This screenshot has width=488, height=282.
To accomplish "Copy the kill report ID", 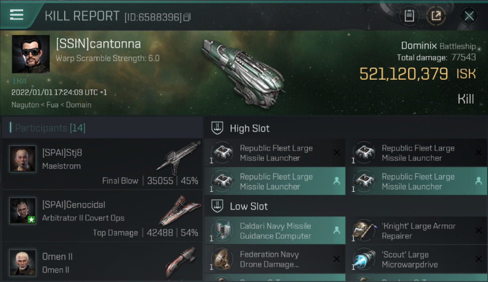I will pos(187,17).
